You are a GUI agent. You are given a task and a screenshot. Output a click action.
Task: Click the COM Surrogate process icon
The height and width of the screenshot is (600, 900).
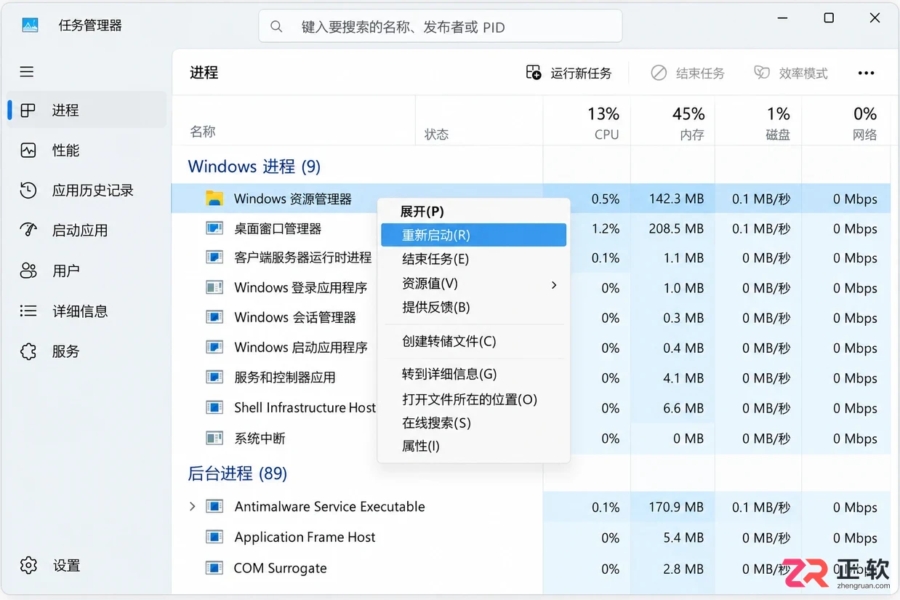point(214,568)
